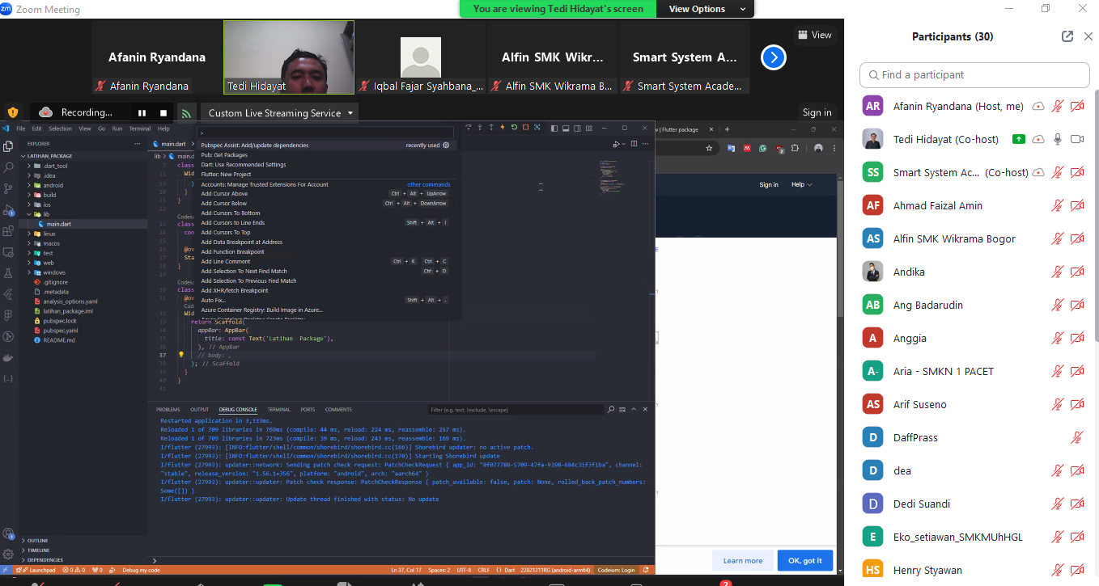Open the Selection menu in VS Code
Screen dimensions: 1099x586
pos(60,129)
